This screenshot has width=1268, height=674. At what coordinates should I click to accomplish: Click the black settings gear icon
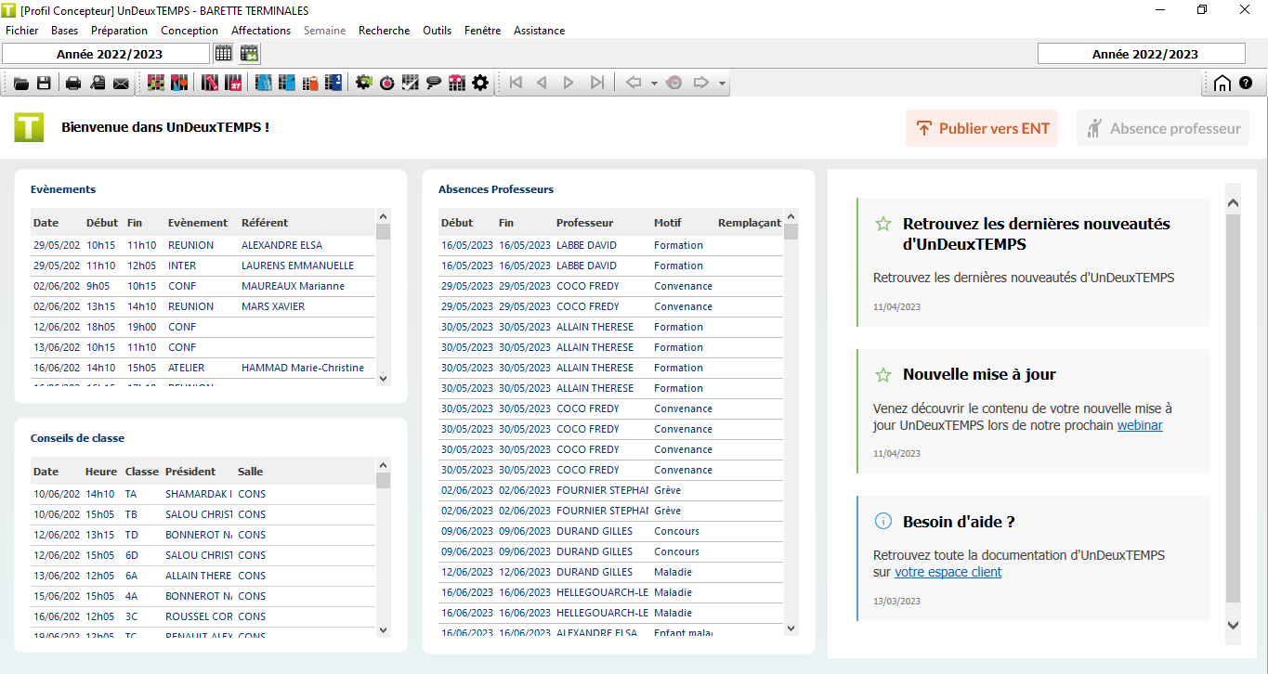click(479, 84)
